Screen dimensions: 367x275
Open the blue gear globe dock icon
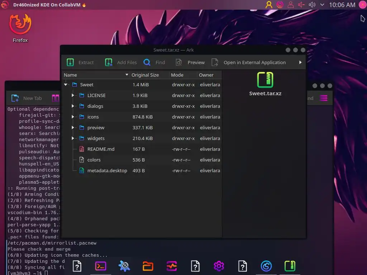pyautogui.click(x=124, y=266)
